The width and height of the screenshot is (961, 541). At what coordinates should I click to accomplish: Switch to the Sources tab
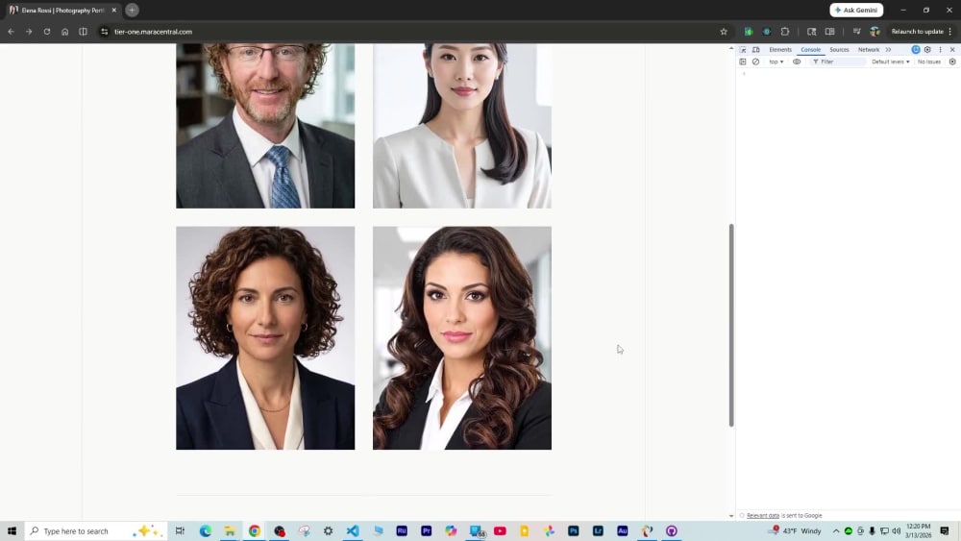[839, 50]
